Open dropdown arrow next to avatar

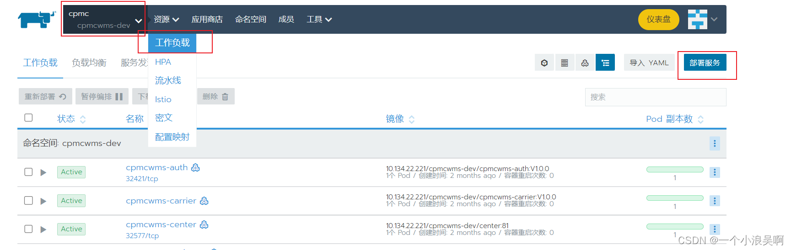714,19
